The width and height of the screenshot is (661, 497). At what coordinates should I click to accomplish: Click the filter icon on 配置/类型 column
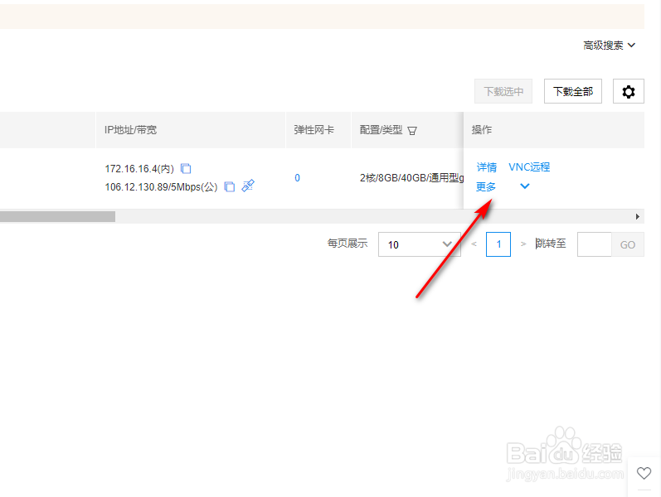tap(412, 131)
